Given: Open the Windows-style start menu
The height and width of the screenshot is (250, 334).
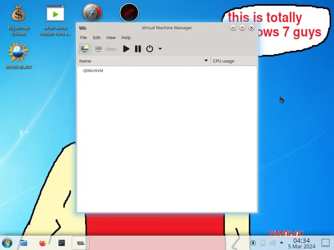Looking at the screenshot, I should [7, 243].
